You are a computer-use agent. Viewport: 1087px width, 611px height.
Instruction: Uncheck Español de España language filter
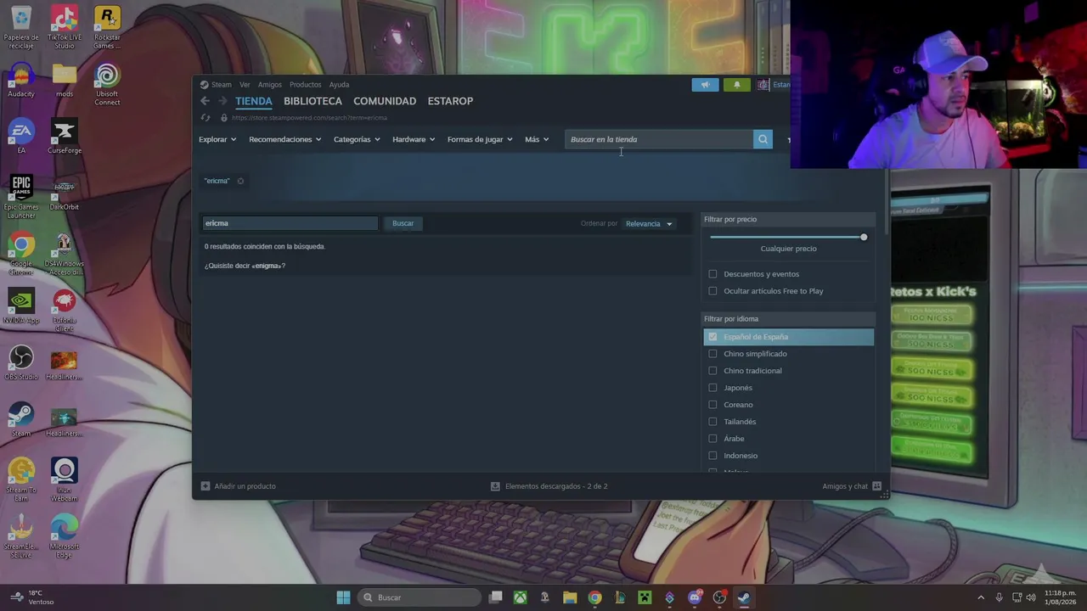point(712,337)
